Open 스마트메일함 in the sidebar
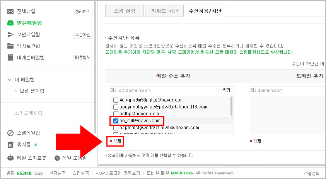Image resolution: width=326 pixels, height=179 pixels. tap(29, 113)
